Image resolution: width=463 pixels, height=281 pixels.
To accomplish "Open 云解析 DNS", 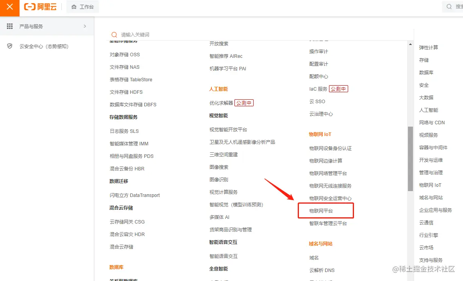I will (x=322, y=270).
